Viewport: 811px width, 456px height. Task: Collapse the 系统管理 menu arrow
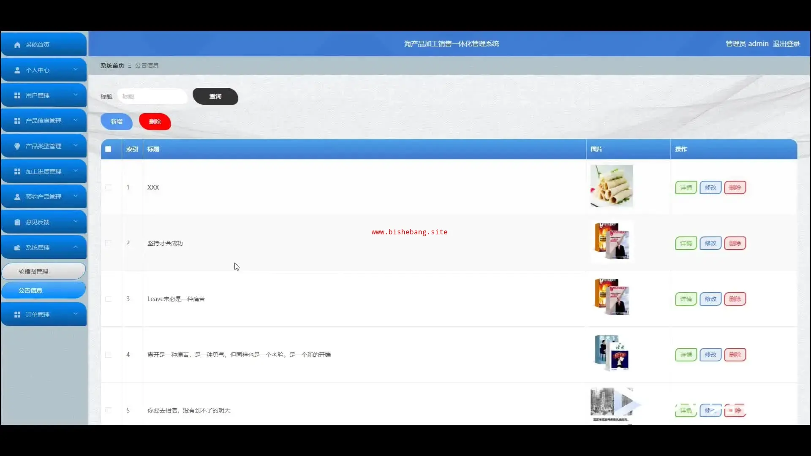(x=76, y=247)
